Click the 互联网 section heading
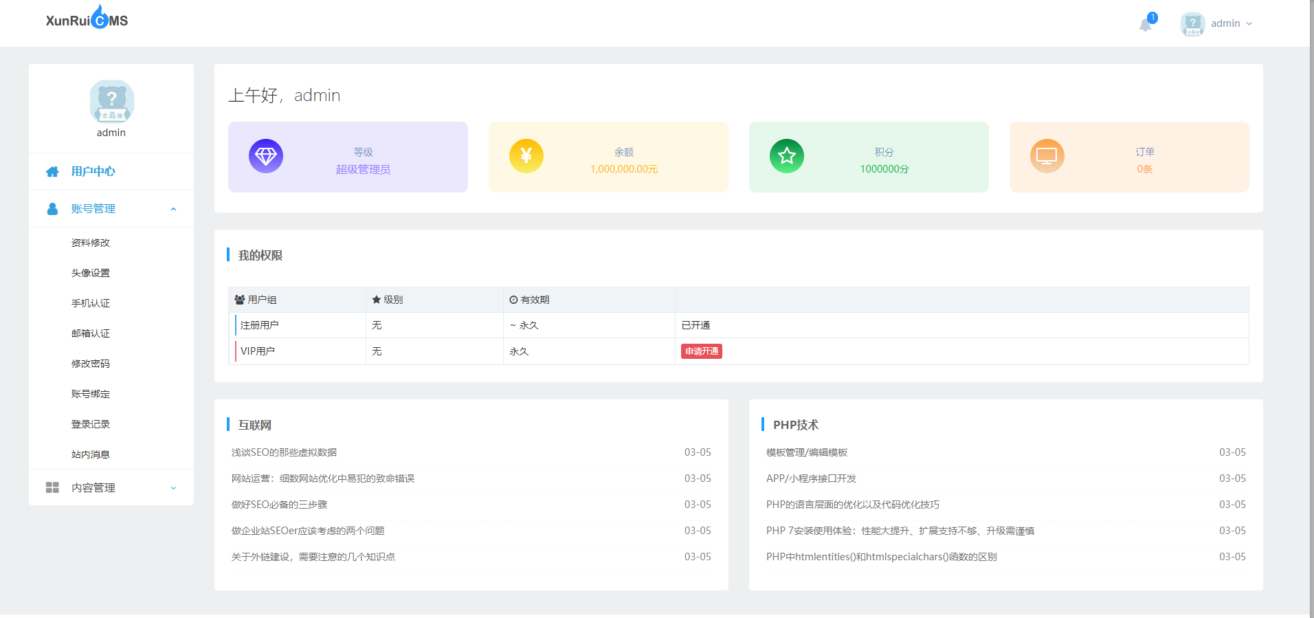This screenshot has width=1314, height=618. tap(255, 425)
